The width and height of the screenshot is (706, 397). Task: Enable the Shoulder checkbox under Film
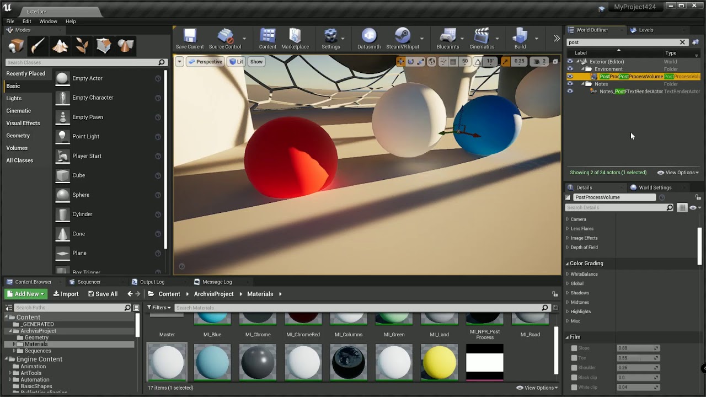pyautogui.click(x=574, y=368)
